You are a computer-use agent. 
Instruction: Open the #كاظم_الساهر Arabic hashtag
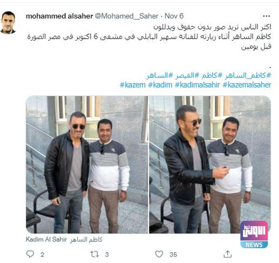click(x=248, y=75)
